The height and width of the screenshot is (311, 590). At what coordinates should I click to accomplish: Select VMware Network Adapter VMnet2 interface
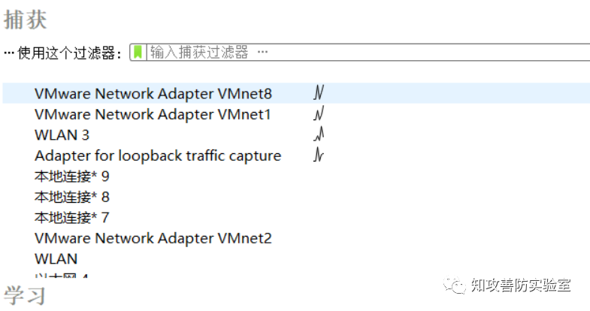coord(153,238)
